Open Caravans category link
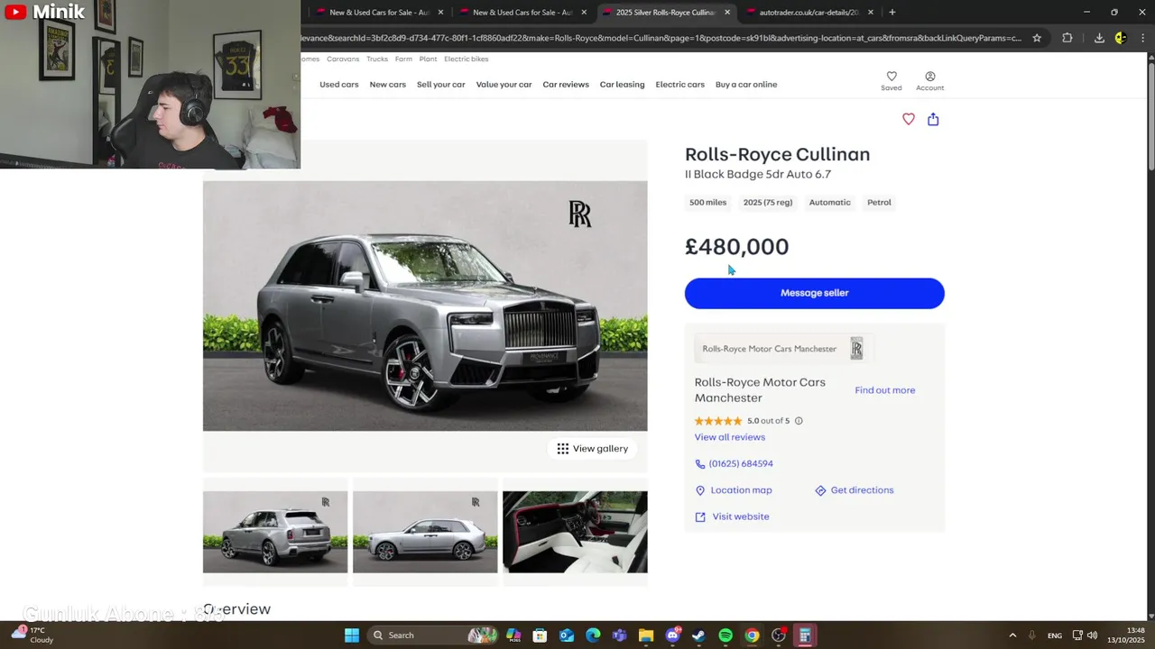This screenshot has height=649, width=1155. click(x=343, y=59)
